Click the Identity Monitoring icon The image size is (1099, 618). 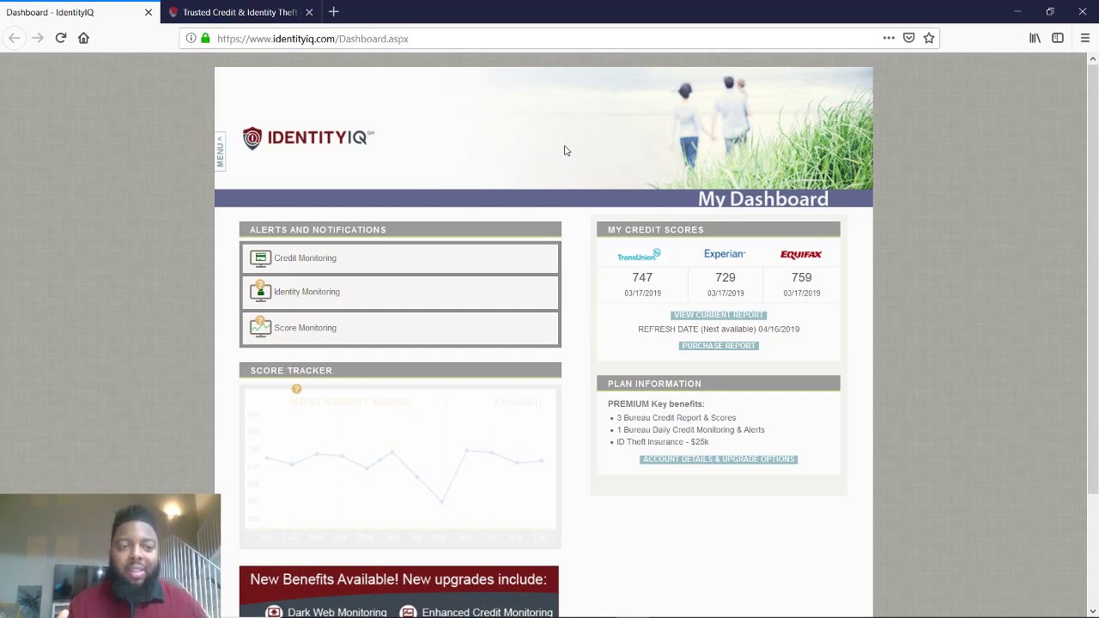[x=260, y=292]
